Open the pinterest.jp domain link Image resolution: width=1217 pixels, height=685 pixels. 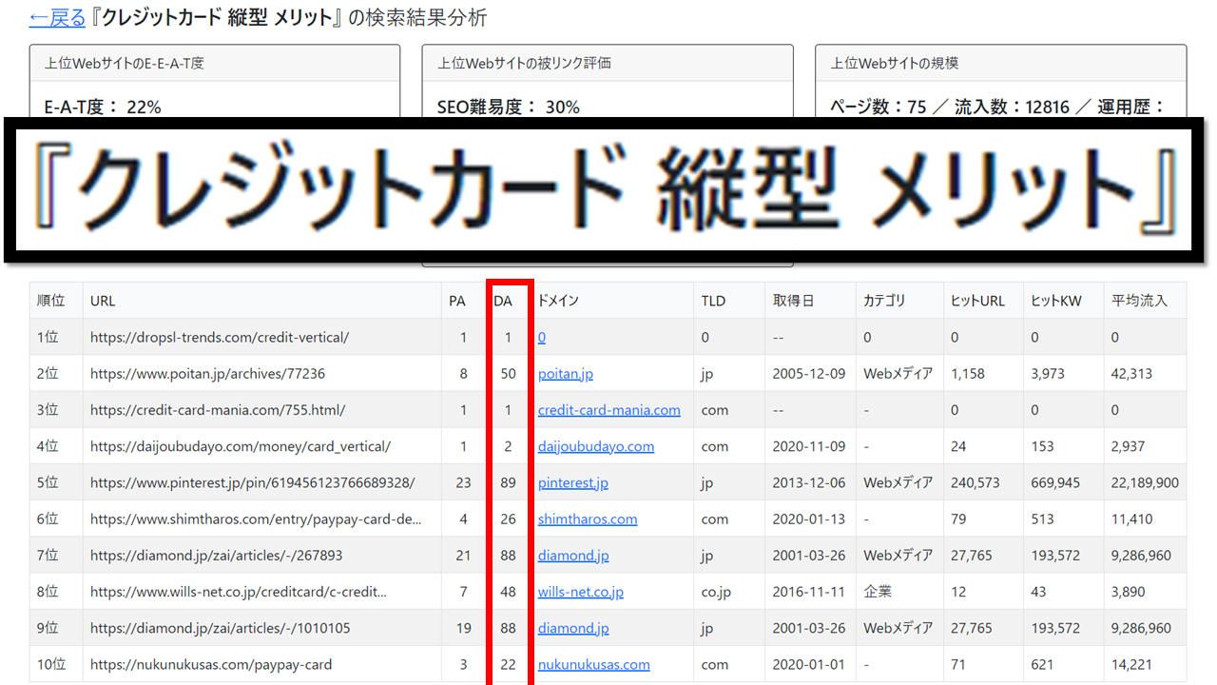(572, 482)
